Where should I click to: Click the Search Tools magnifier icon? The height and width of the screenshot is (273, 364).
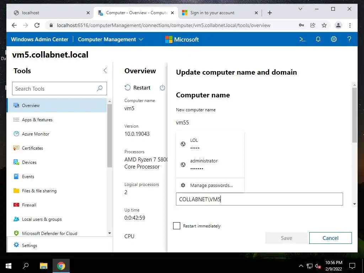100,89
